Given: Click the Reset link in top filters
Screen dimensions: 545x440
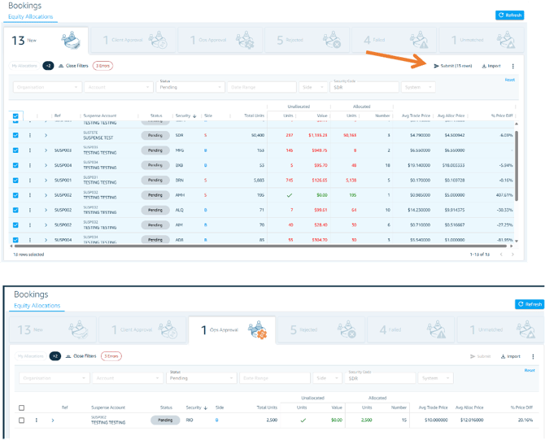Looking at the screenshot, I should pos(509,80).
